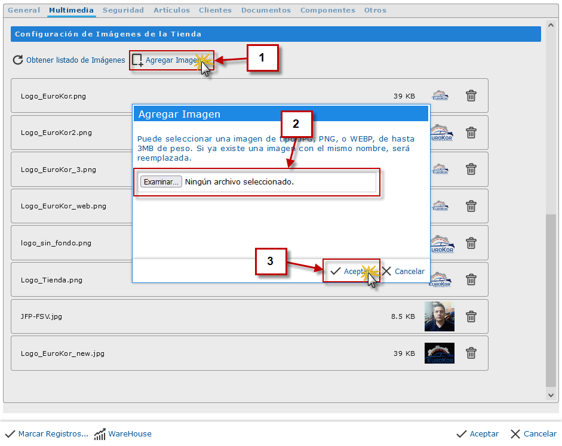This screenshot has width=562, height=446.
Task: Delete the JFP-FSV.jpg image
Action: pyautogui.click(x=471, y=316)
